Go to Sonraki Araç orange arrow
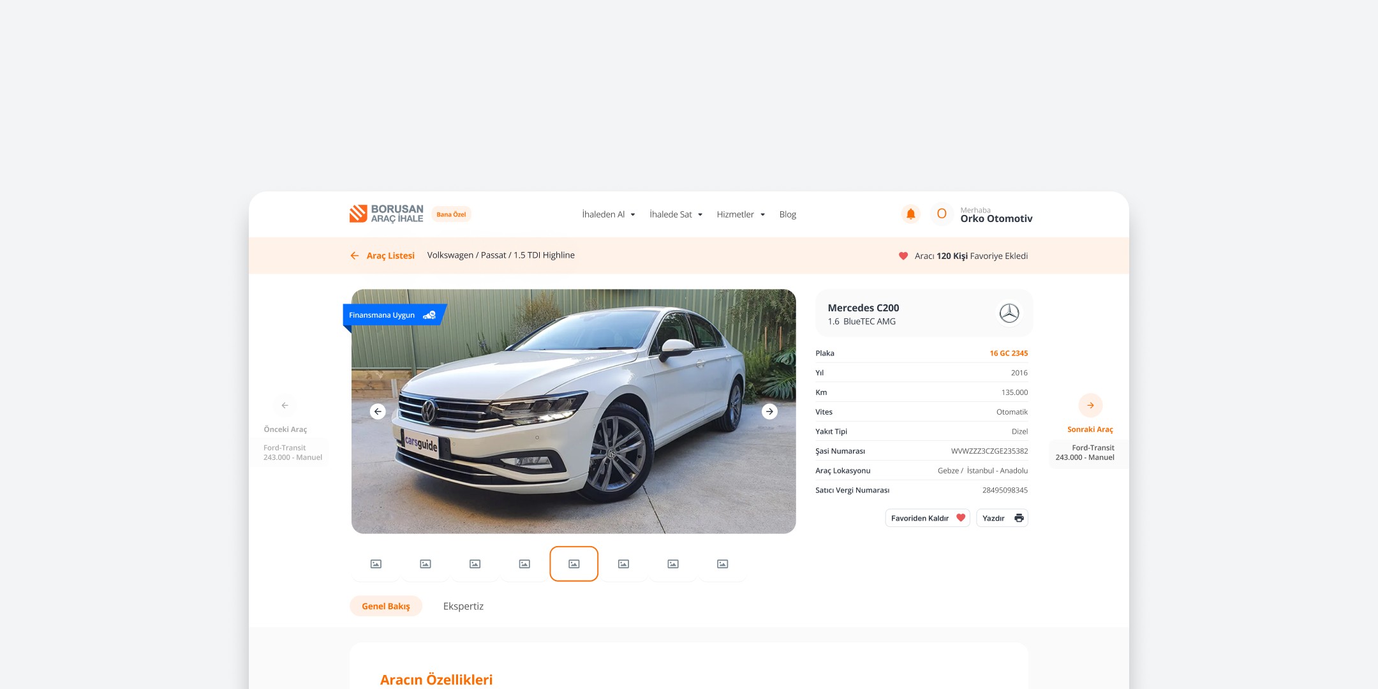Image resolution: width=1378 pixels, height=689 pixels. 1090,405
